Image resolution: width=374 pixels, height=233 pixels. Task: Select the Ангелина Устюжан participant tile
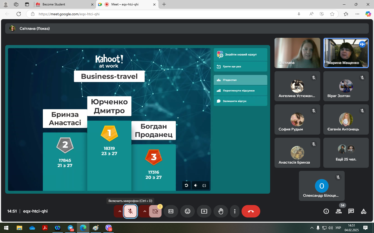(x=297, y=86)
